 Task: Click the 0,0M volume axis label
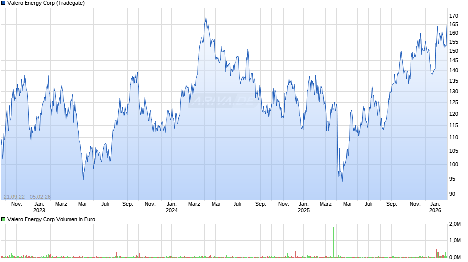[x=455, y=257]
